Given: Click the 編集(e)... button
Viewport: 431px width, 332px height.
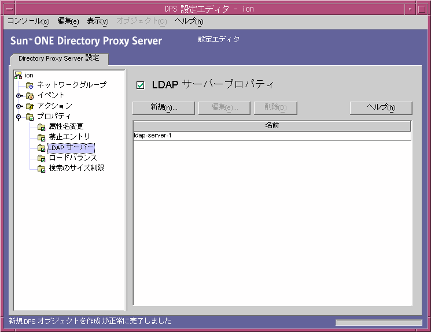Looking at the screenshot, I should point(224,108).
